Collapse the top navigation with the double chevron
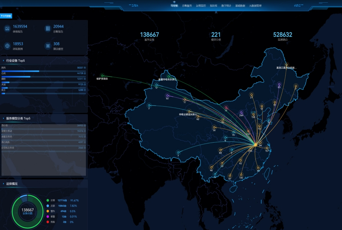 [216, 12]
